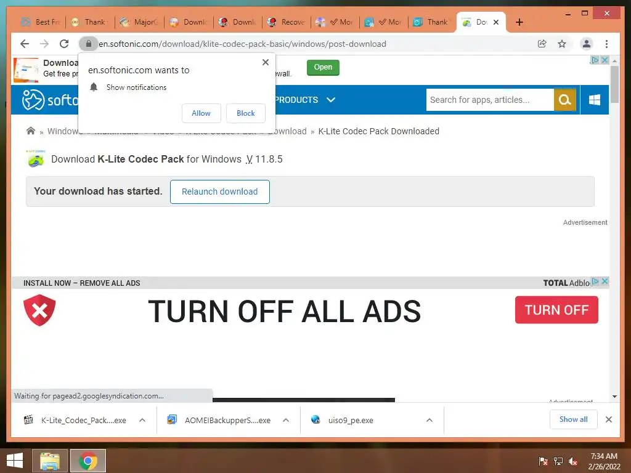The height and width of the screenshot is (473, 631).
Task: Allow notifications from en.softonic.com
Action: coord(202,113)
